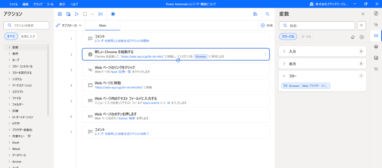The height and width of the screenshot is (168, 382).
Task: Select the グローバル scope toggle
Action: point(288,36)
